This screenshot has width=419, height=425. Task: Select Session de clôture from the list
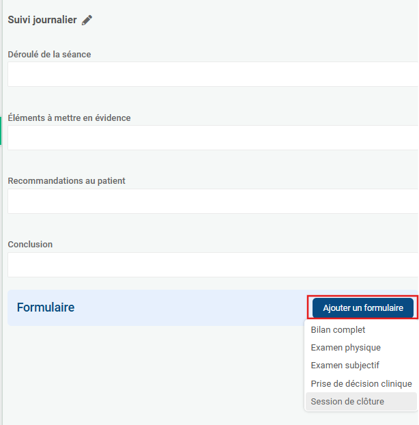(347, 401)
